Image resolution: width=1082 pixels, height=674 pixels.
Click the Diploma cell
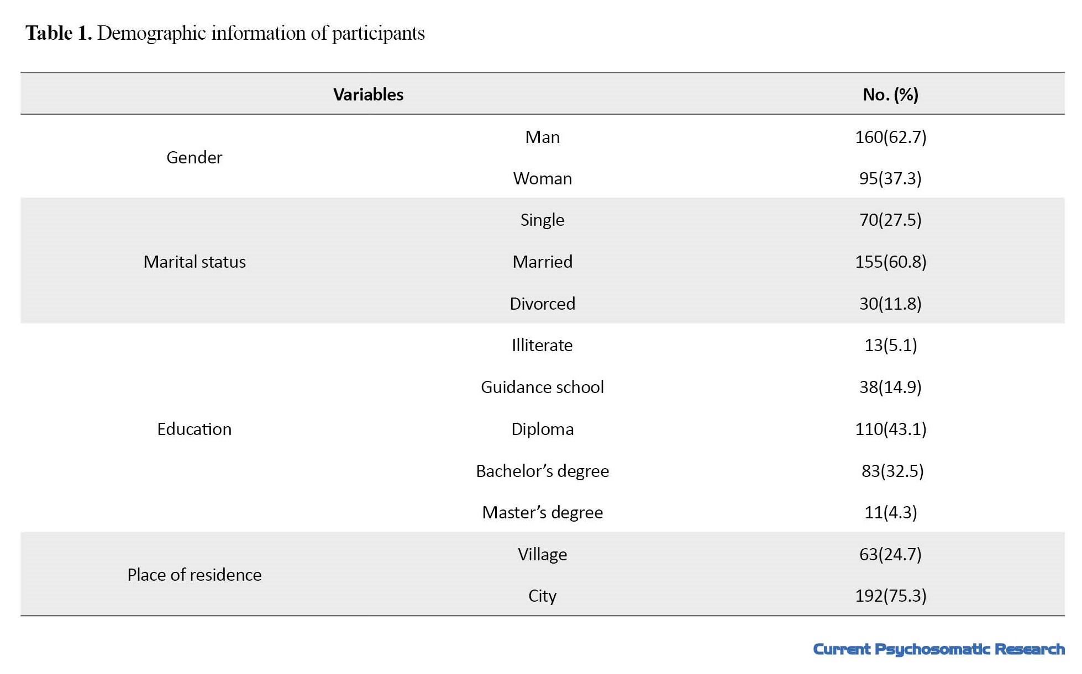coord(542,429)
